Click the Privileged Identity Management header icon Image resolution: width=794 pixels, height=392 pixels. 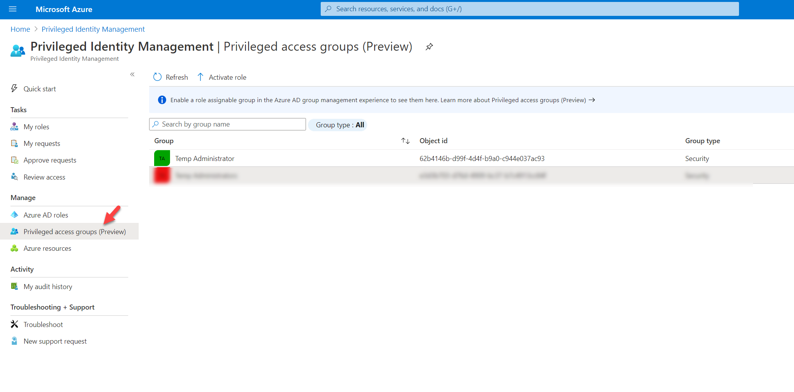(17, 50)
